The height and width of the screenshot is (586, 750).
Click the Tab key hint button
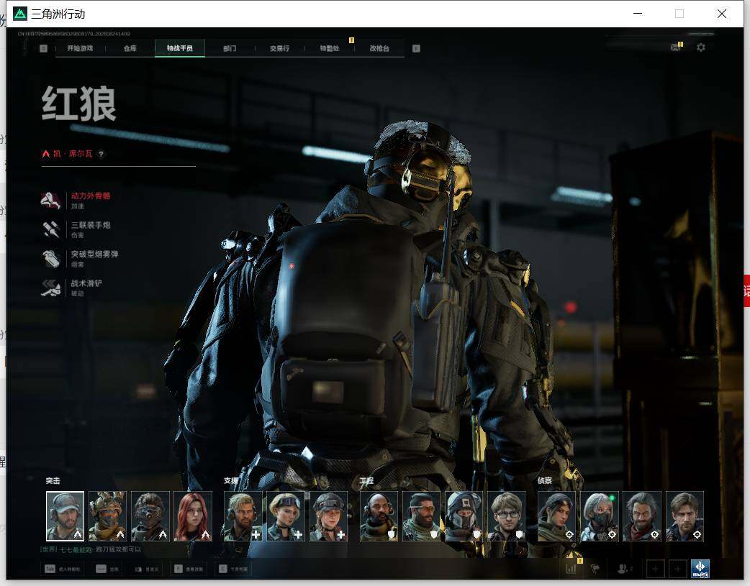coord(62,569)
